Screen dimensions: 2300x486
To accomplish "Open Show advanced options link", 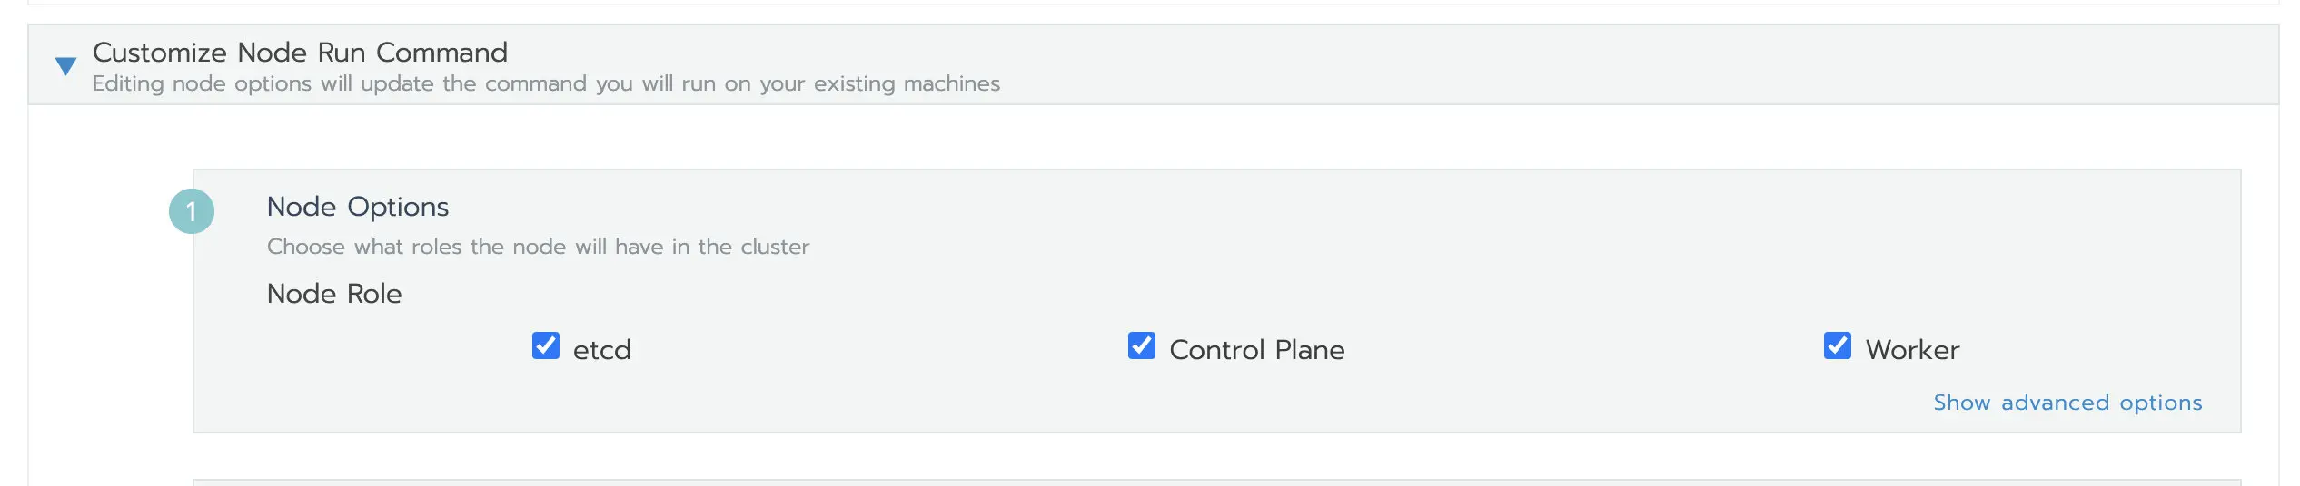I will (x=2067, y=403).
